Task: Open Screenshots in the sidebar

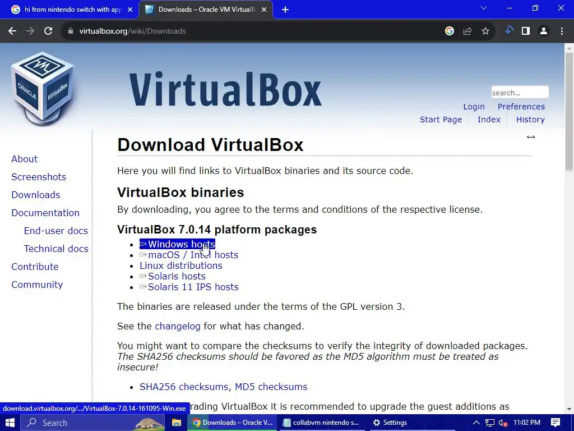Action: [39, 177]
